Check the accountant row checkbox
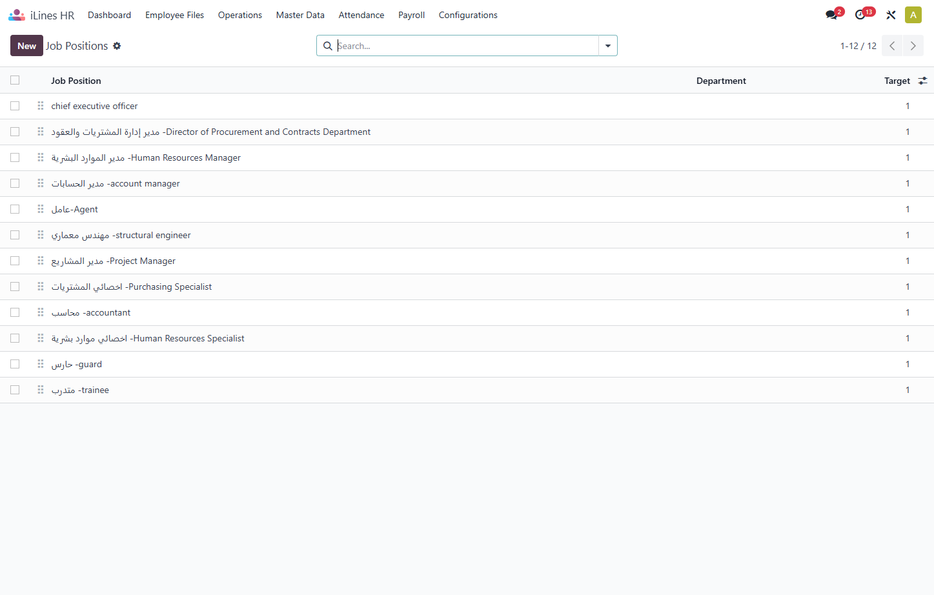 (15, 312)
